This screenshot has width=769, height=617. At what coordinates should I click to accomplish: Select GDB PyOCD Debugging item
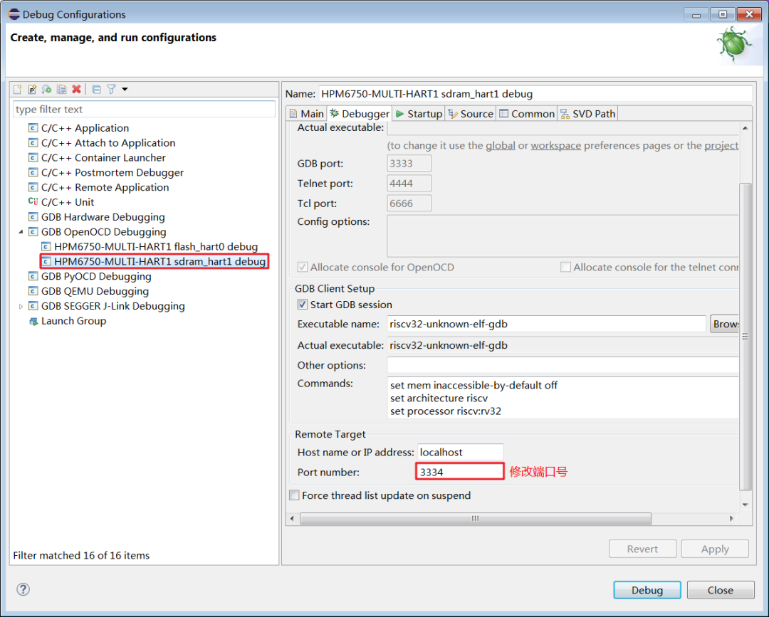coord(95,276)
